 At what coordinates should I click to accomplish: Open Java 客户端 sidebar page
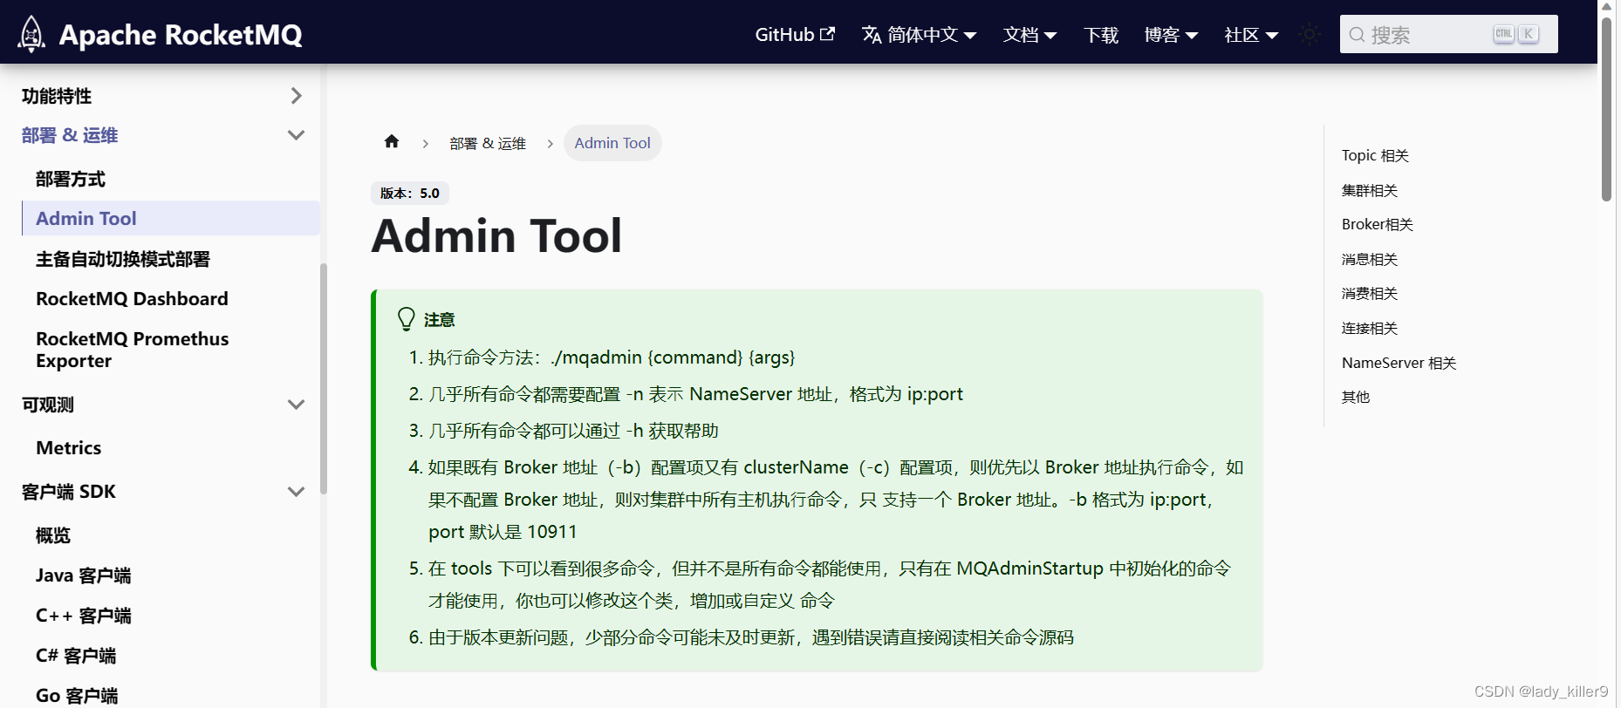pos(84,575)
